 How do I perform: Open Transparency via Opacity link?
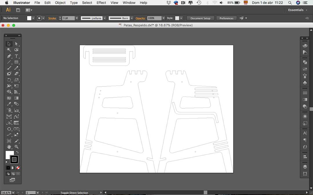coord(140,18)
